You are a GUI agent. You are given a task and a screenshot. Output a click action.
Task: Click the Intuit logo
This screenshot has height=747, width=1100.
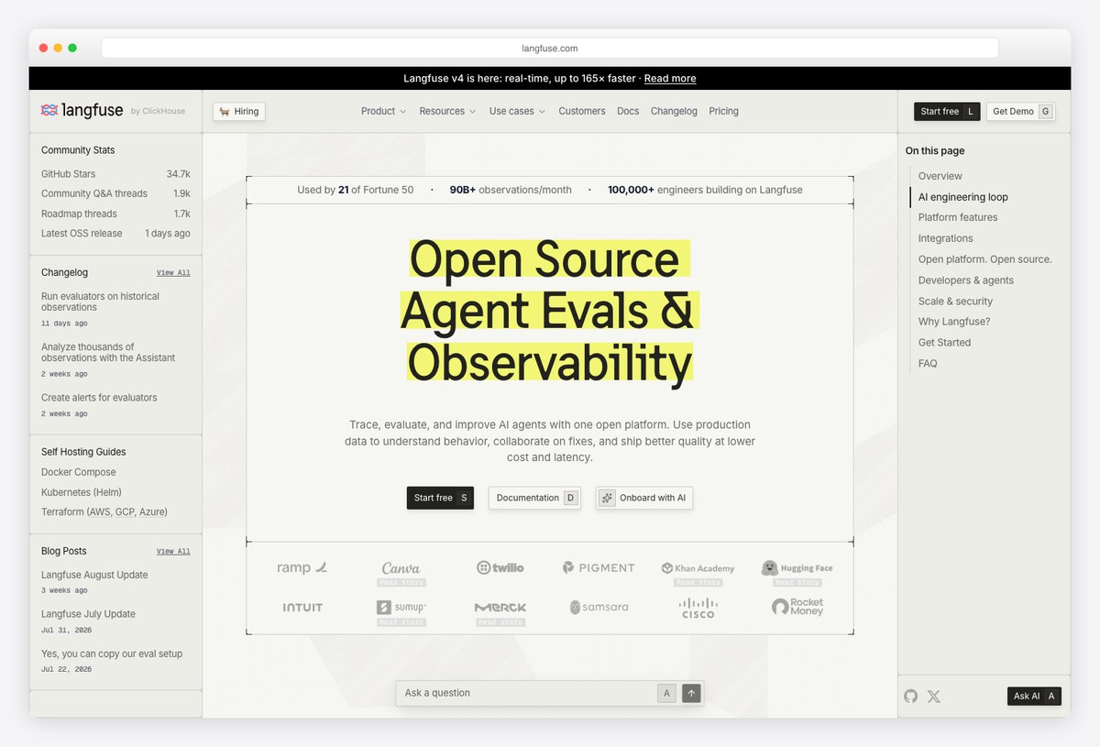(302, 608)
